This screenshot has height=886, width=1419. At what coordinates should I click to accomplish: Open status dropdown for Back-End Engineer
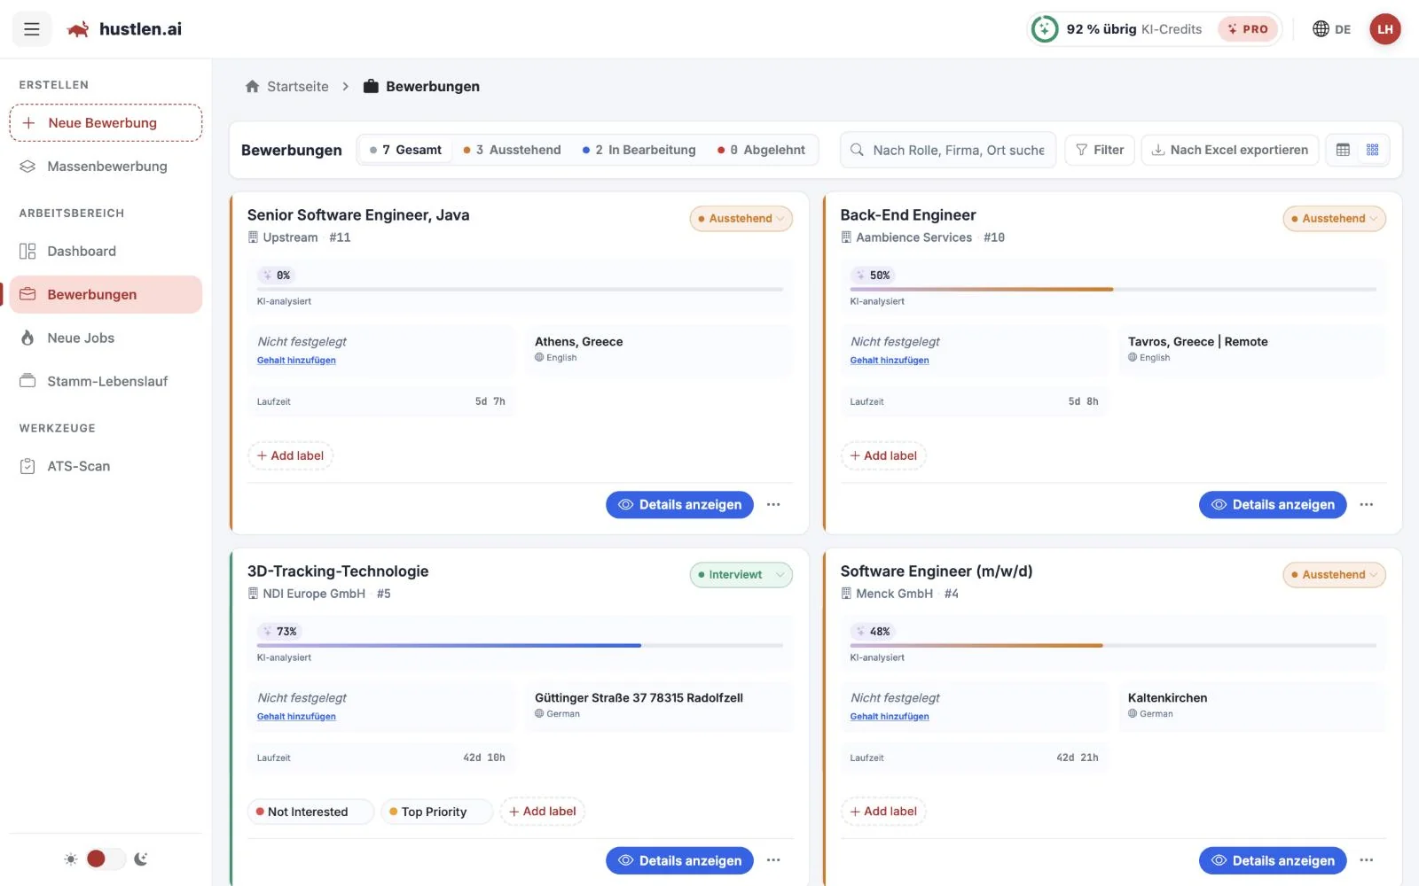tap(1334, 219)
